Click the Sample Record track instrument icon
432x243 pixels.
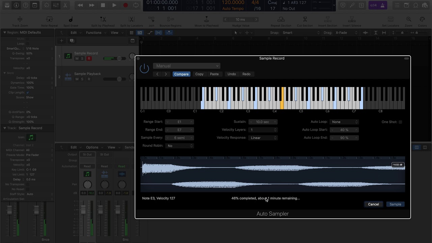(x=68, y=56)
